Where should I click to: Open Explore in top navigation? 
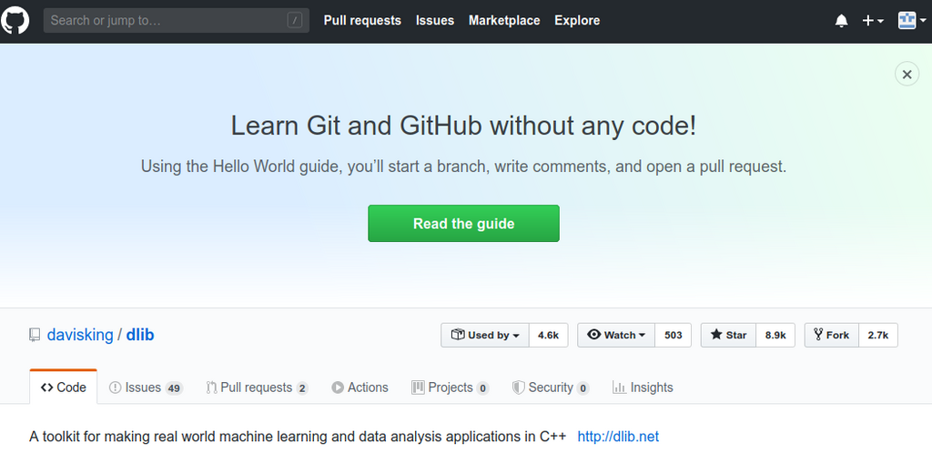pyautogui.click(x=577, y=21)
